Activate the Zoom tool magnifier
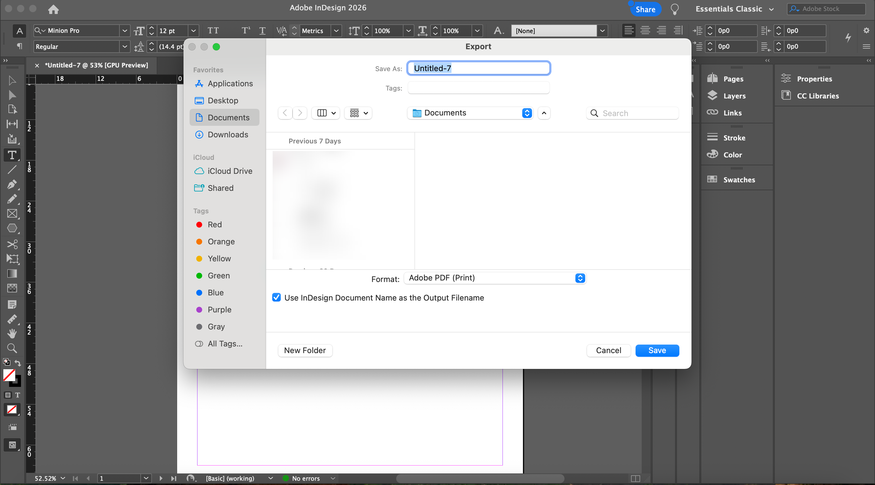Image resolution: width=875 pixels, height=485 pixels. coord(12,348)
